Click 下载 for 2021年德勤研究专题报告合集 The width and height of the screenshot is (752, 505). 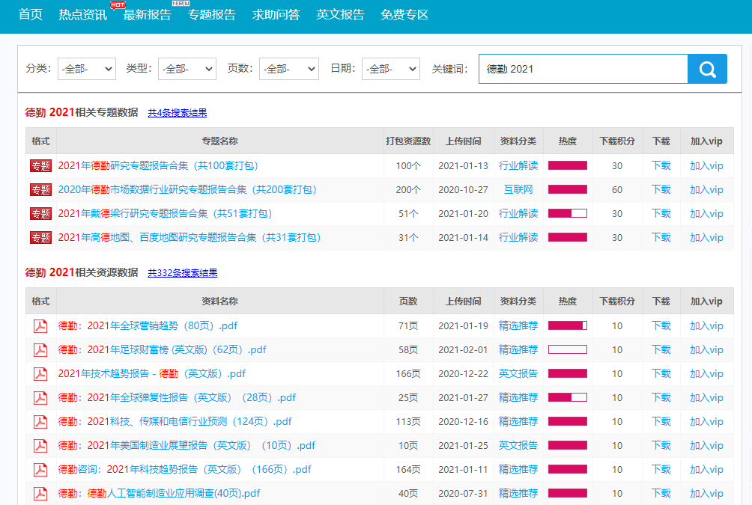[661, 166]
